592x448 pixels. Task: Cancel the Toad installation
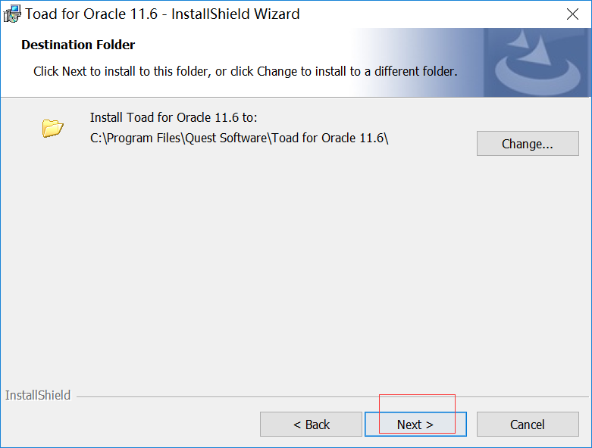(528, 425)
